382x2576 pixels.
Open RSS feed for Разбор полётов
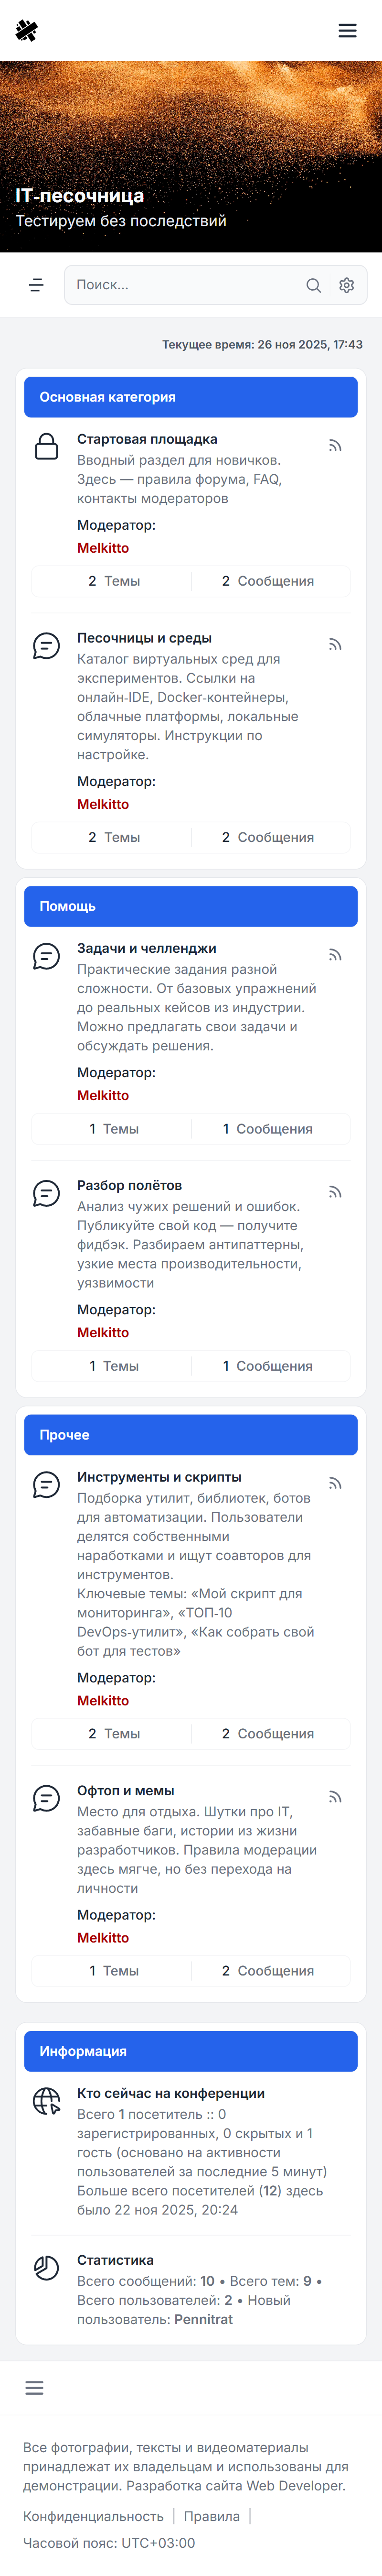coord(335,1192)
